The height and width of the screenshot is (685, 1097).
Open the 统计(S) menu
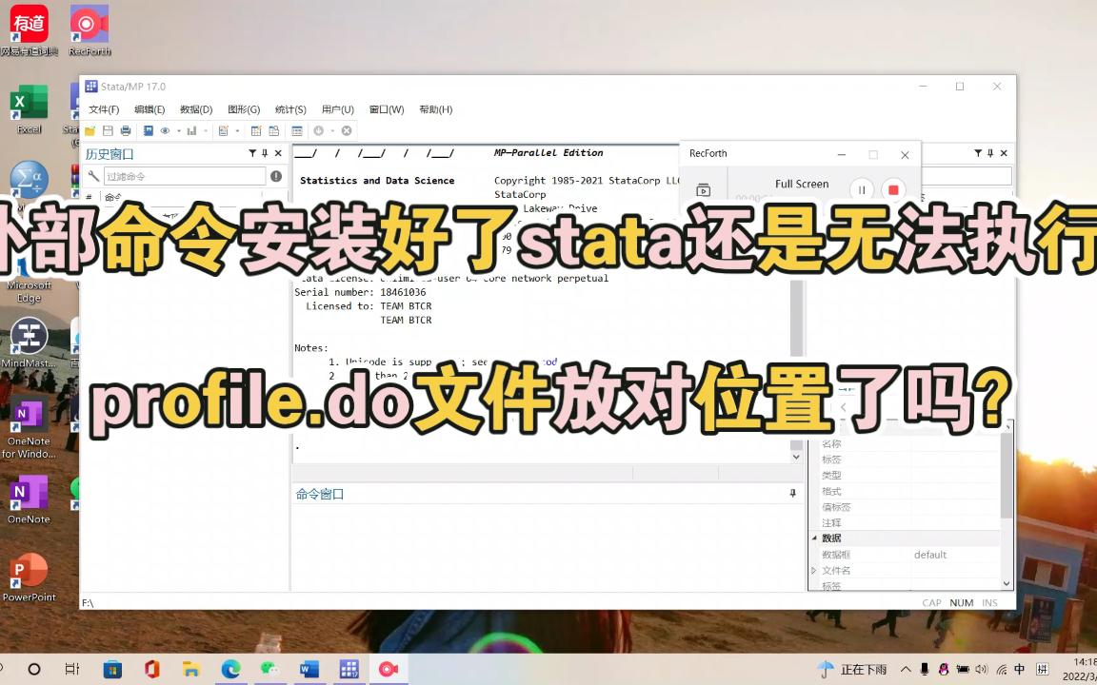(x=290, y=109)
